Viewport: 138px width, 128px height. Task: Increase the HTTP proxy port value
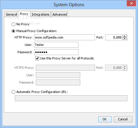point(125,36)
